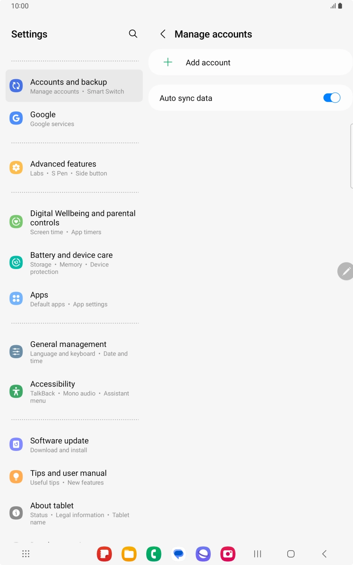The width and height of the screenshot is (353, 565).
Task: Select General management
Action: (x=74, y=352)
